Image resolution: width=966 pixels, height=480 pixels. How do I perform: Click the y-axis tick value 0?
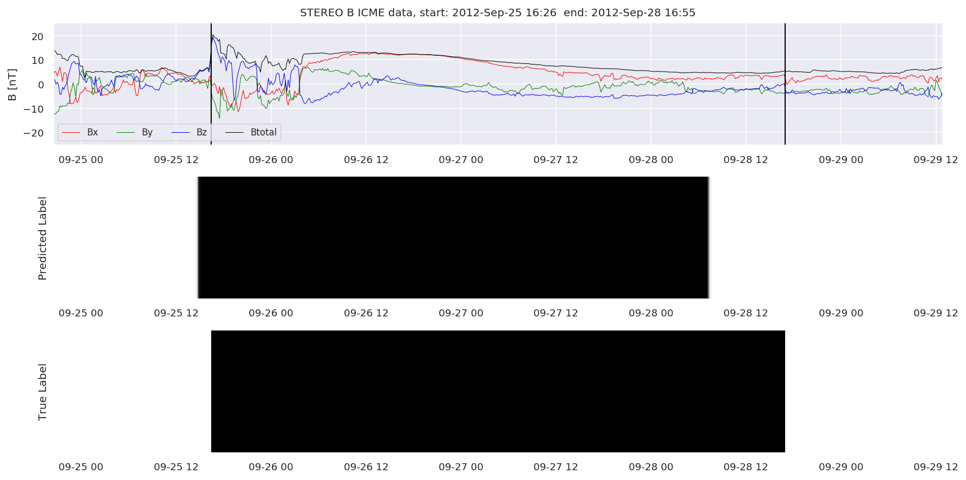click(41, 85)
